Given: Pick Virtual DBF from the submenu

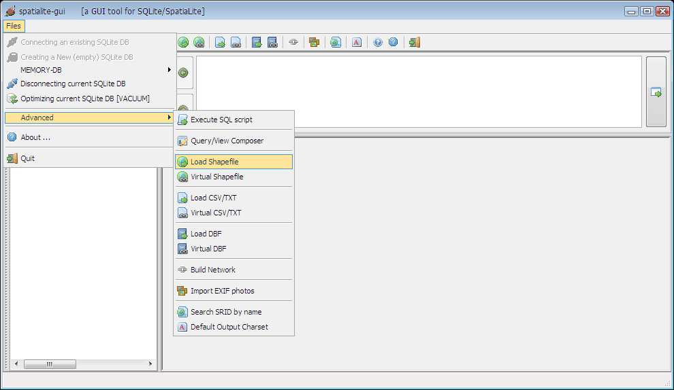Looking at the screenshot, I should click(x=234, y=249).
